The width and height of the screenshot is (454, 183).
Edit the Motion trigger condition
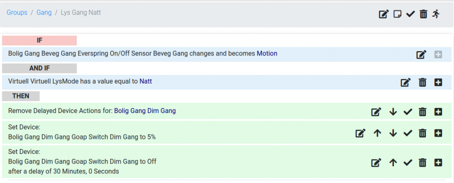coord(421,54)
